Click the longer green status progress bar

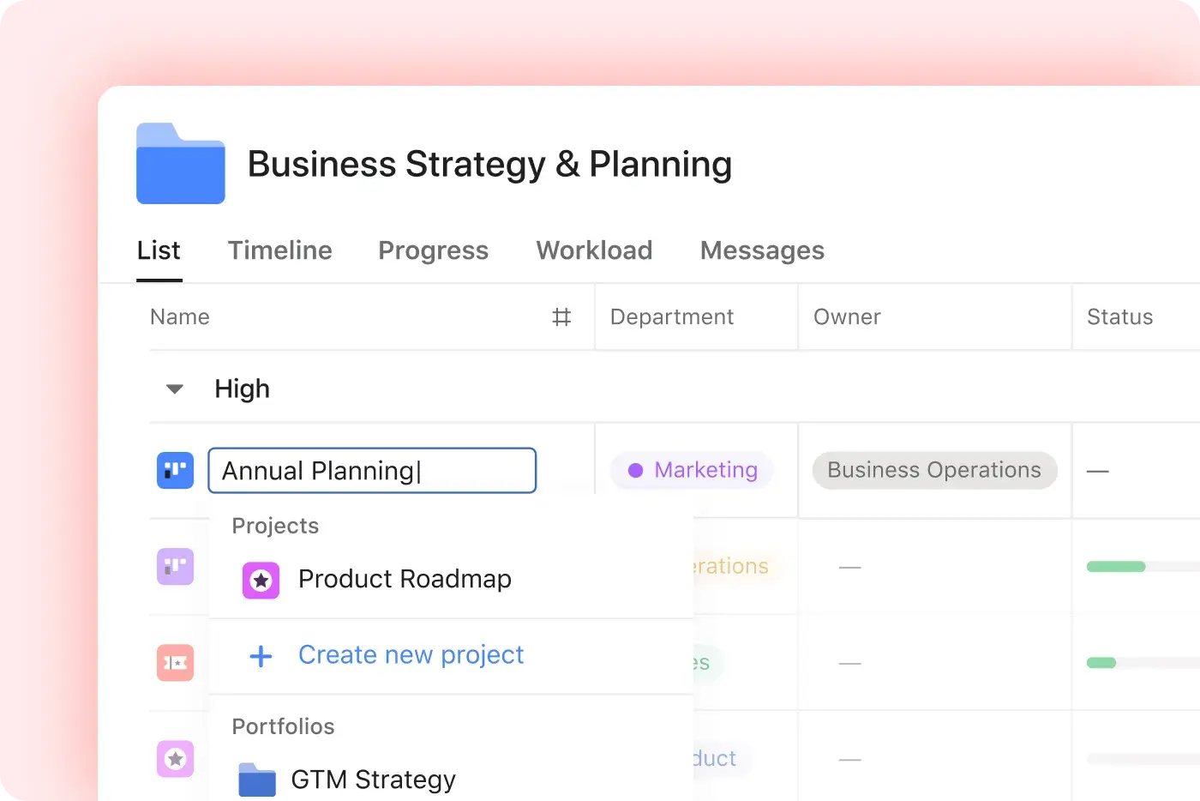point(1116,567)
